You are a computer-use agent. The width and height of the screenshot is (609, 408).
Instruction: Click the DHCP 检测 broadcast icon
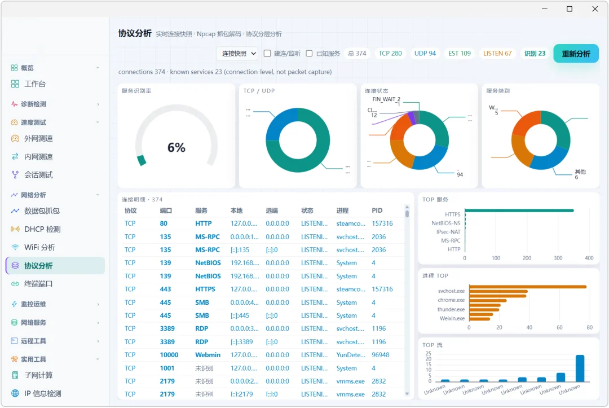(15, 229)
